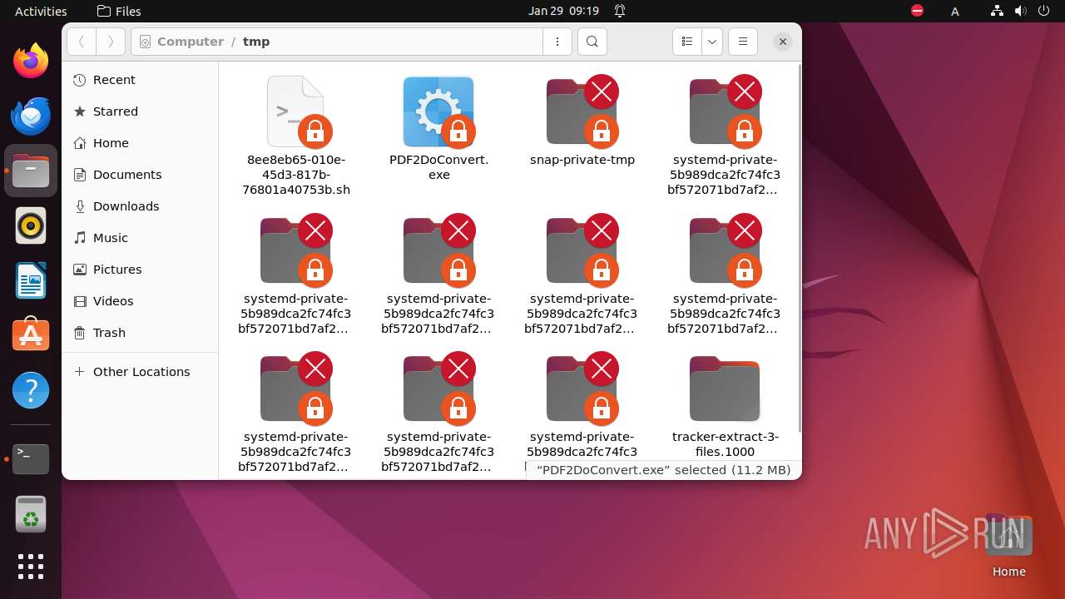The width and height of the screenshot is (1065, 599).
Task: Select the tracker-extract-3-files.1000 folder icon
Action: click(x=725, y=389)
